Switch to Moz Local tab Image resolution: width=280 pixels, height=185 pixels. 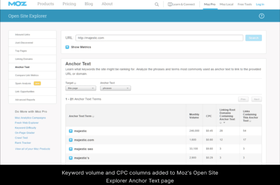point(226,4)
